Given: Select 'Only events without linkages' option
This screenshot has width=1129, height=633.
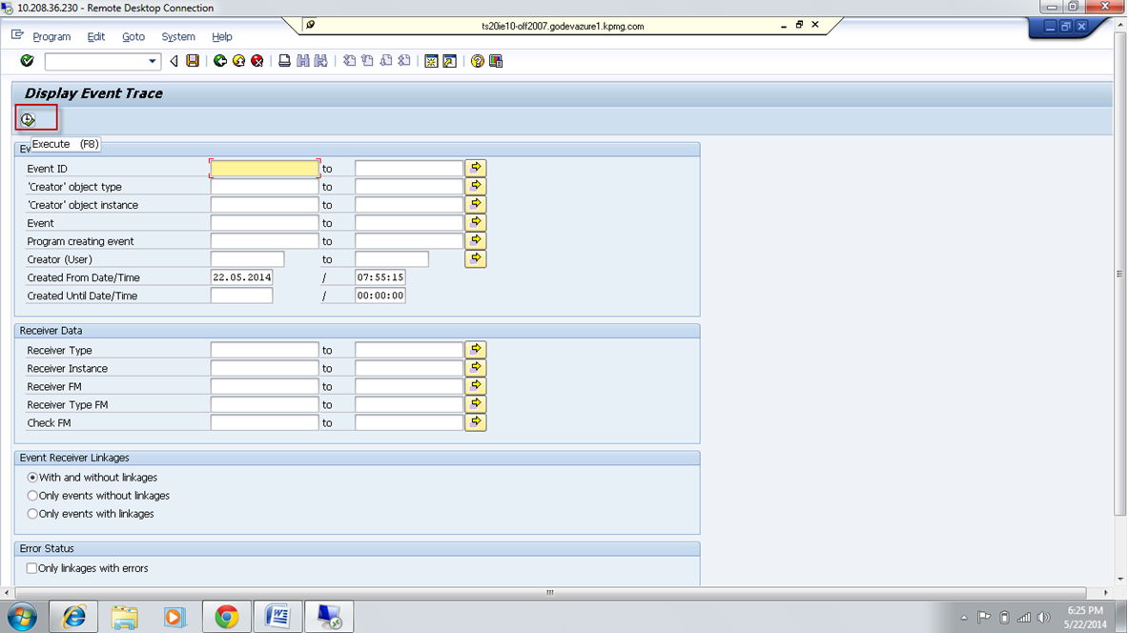Looking at the screenshot, I should coord(32,496).
